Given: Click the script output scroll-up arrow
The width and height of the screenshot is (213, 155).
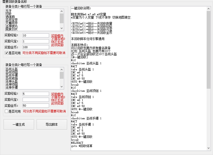Looking at the screenshot, I should pyautogui.click(x=208, y=9).
